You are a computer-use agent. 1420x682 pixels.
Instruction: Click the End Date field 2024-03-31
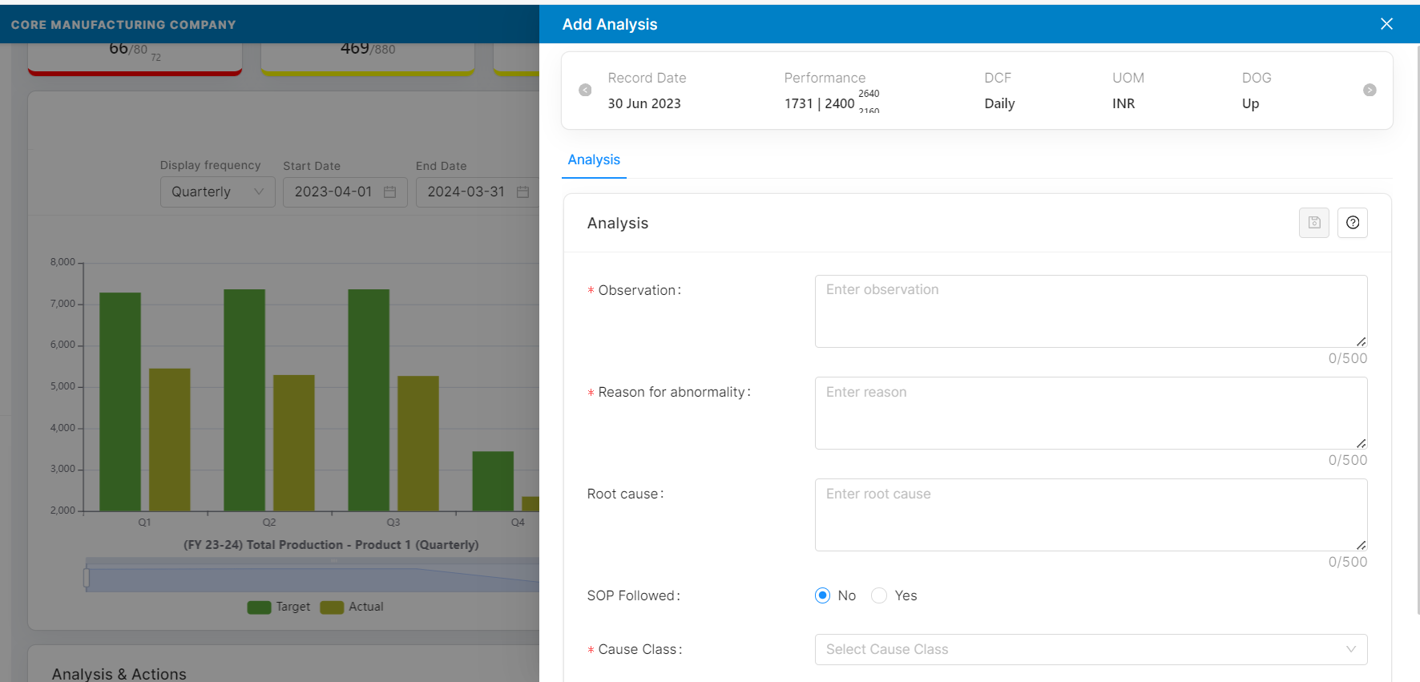(478, 192)
